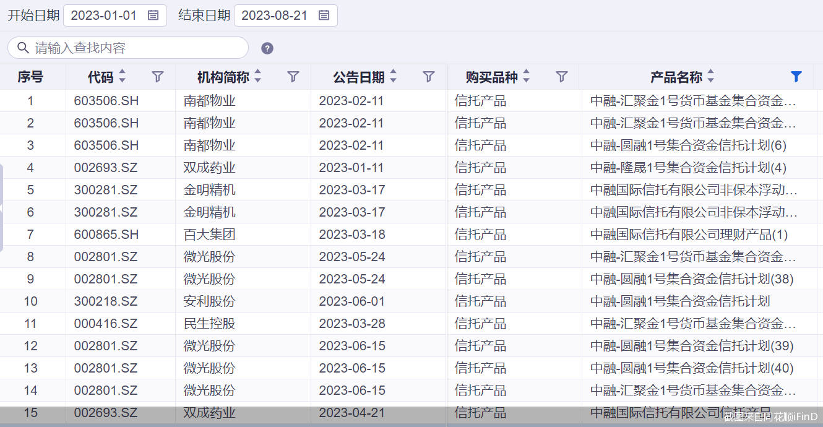Open filter for 机构简称 column
Screen dimensions: 823x427
point(293,77)
